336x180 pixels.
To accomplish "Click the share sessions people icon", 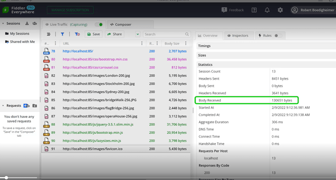I will [x=35, y=23].
